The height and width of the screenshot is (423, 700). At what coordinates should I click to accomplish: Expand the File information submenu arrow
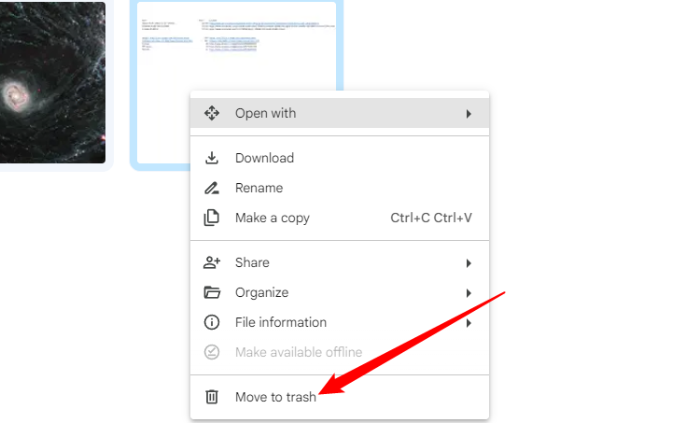click(469, 323)
